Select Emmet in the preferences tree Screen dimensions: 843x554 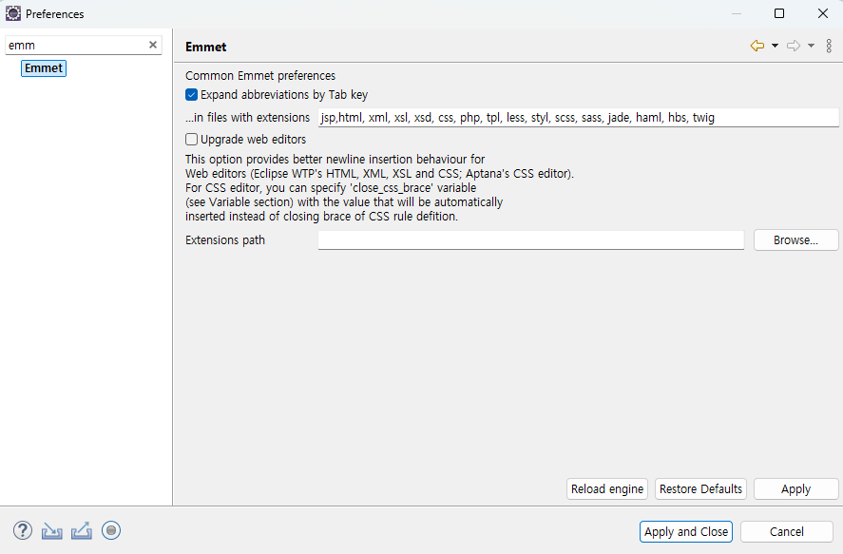click(44, 68)
